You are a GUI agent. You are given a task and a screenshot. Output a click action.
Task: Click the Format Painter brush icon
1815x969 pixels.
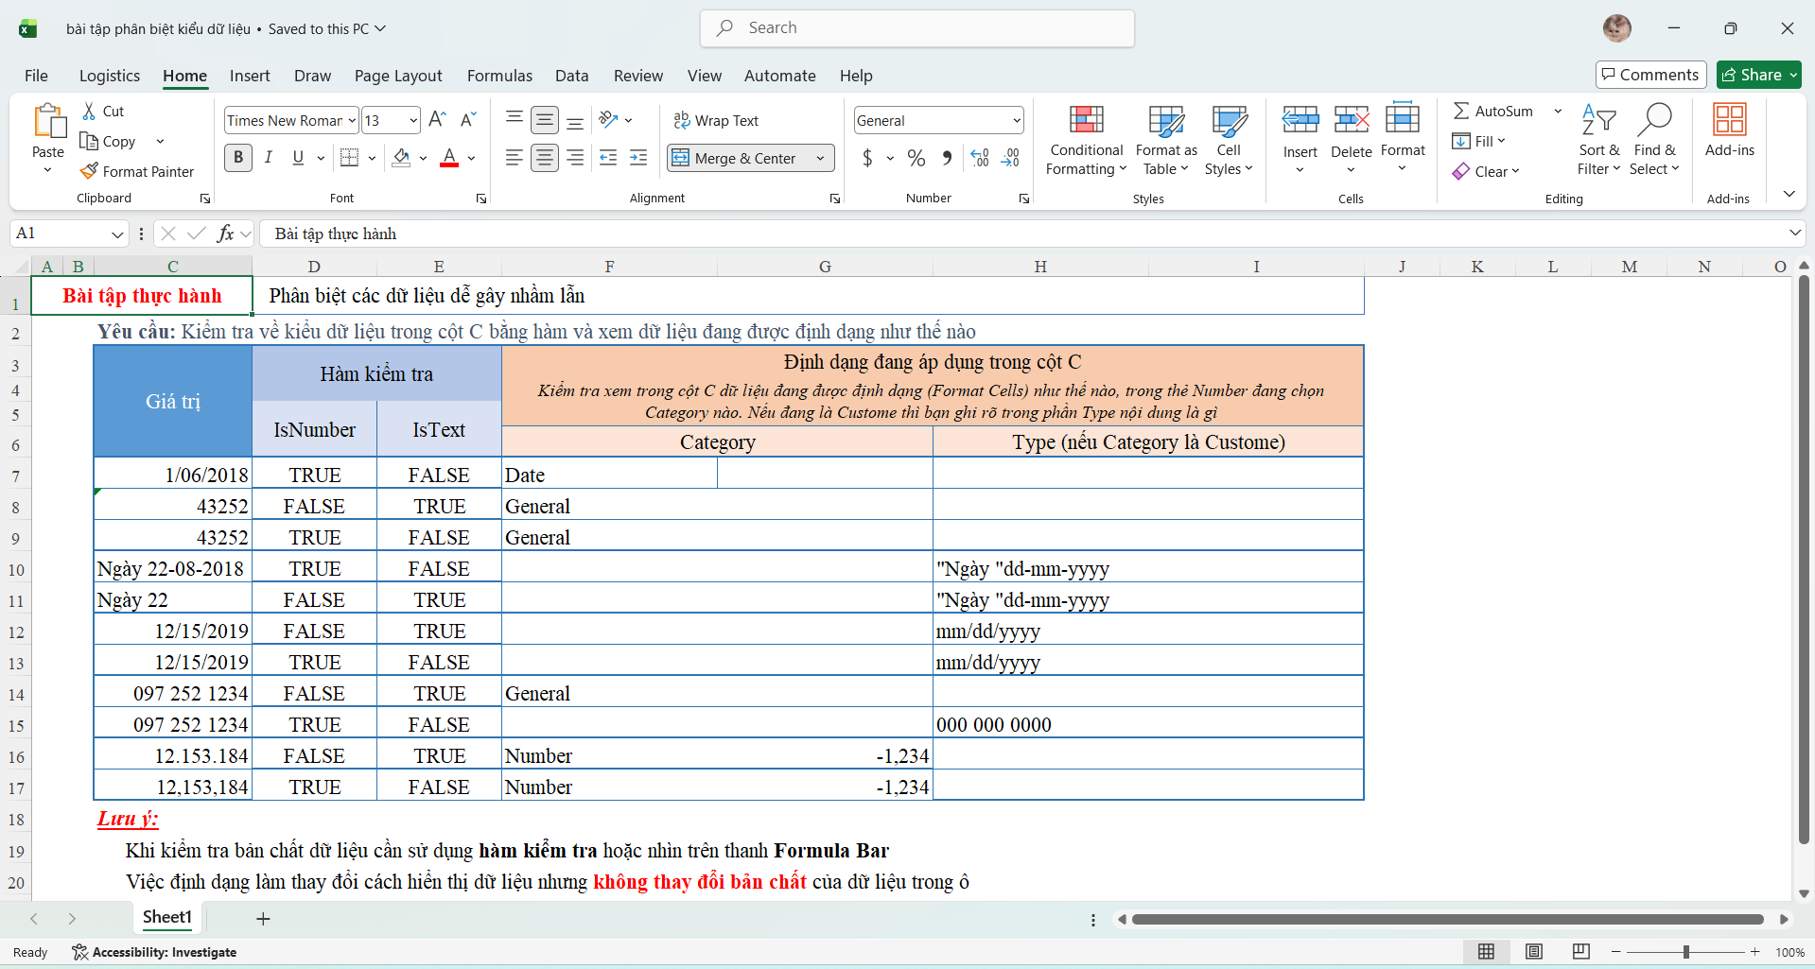[90, 171]
